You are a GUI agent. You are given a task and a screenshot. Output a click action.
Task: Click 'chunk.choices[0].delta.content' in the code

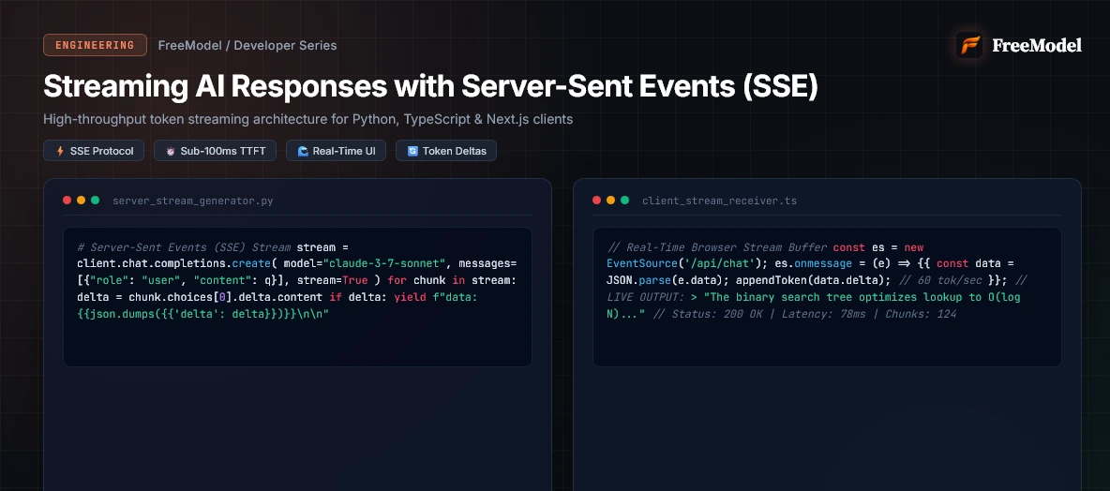click(x=226, y=296)
